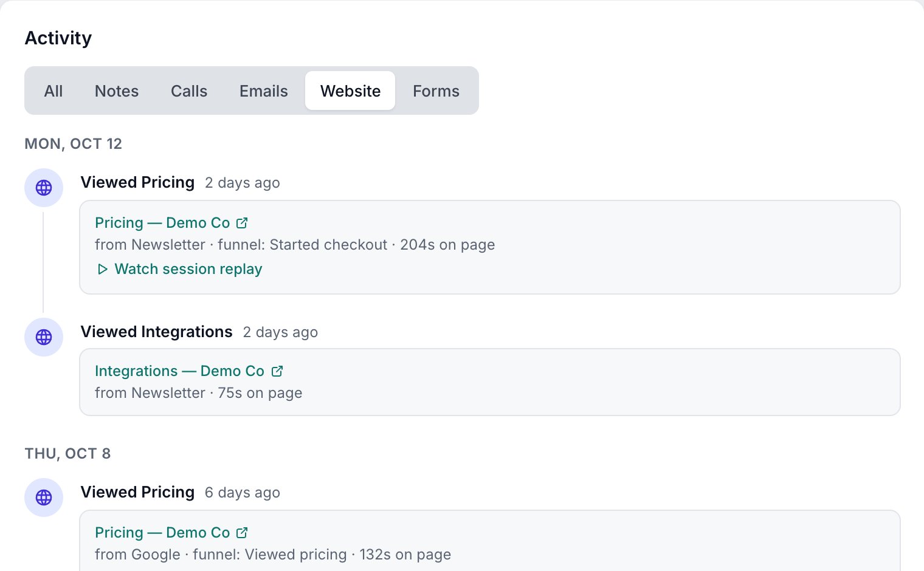The image size is (924, 571).
Task: Select the Website tab
Action: (350, 91)
